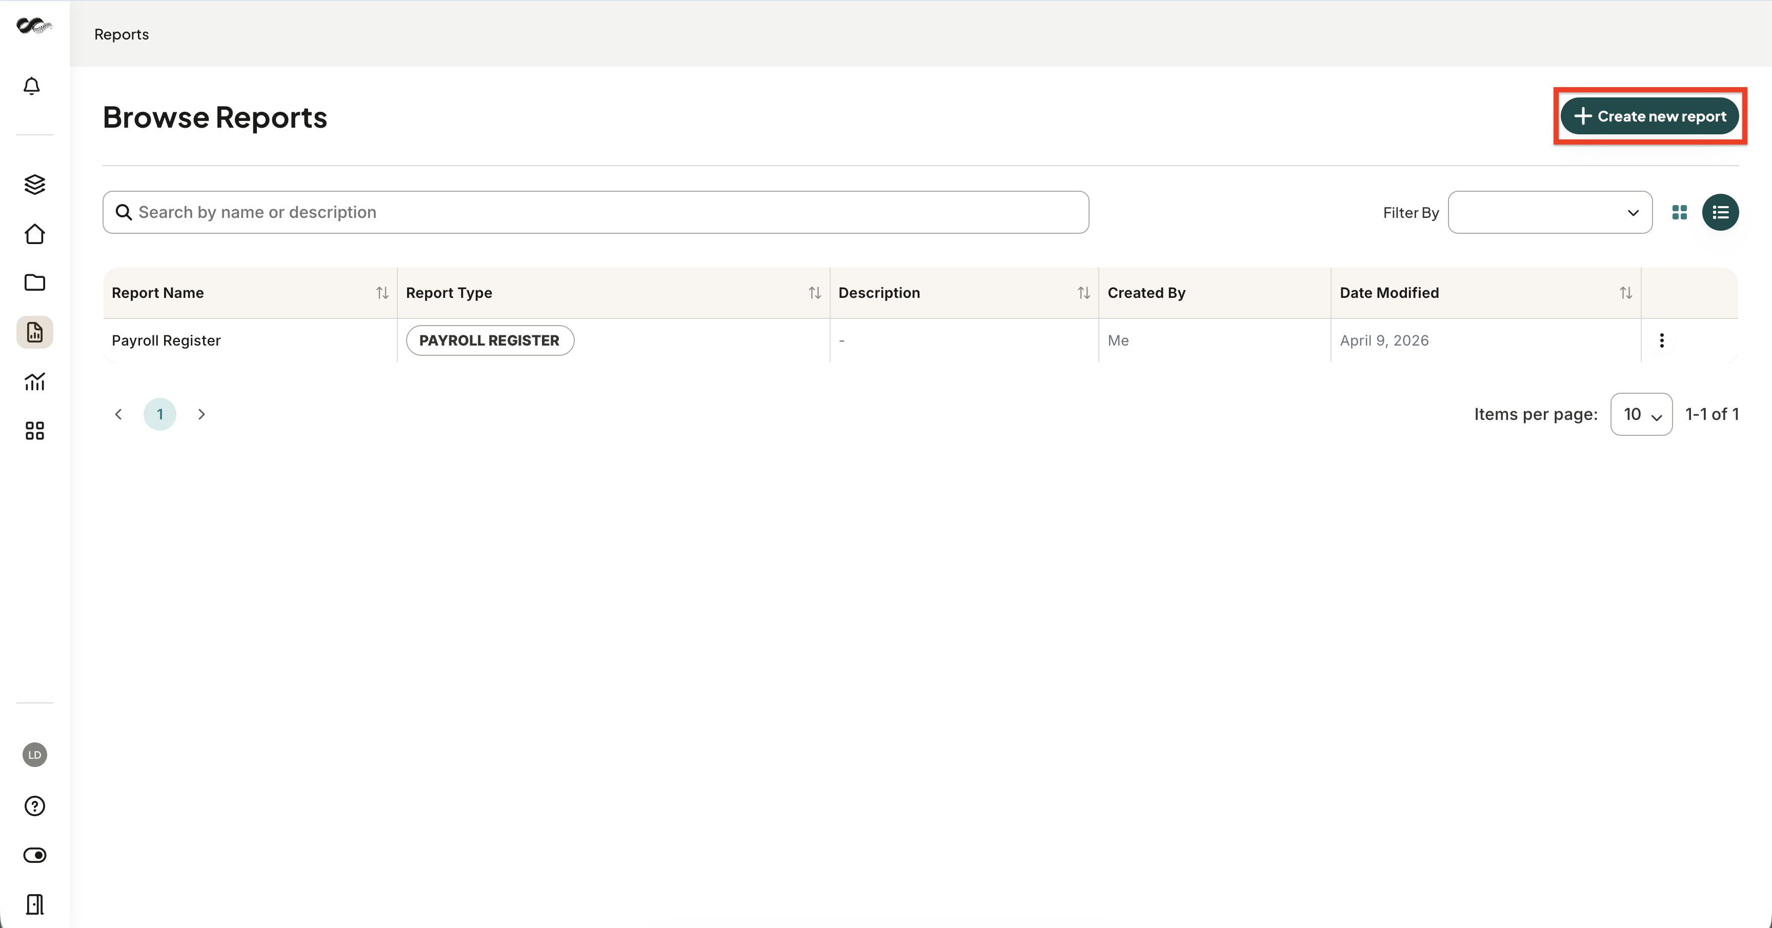
Task: Switch to grid view
Action: click(1679, 213)
